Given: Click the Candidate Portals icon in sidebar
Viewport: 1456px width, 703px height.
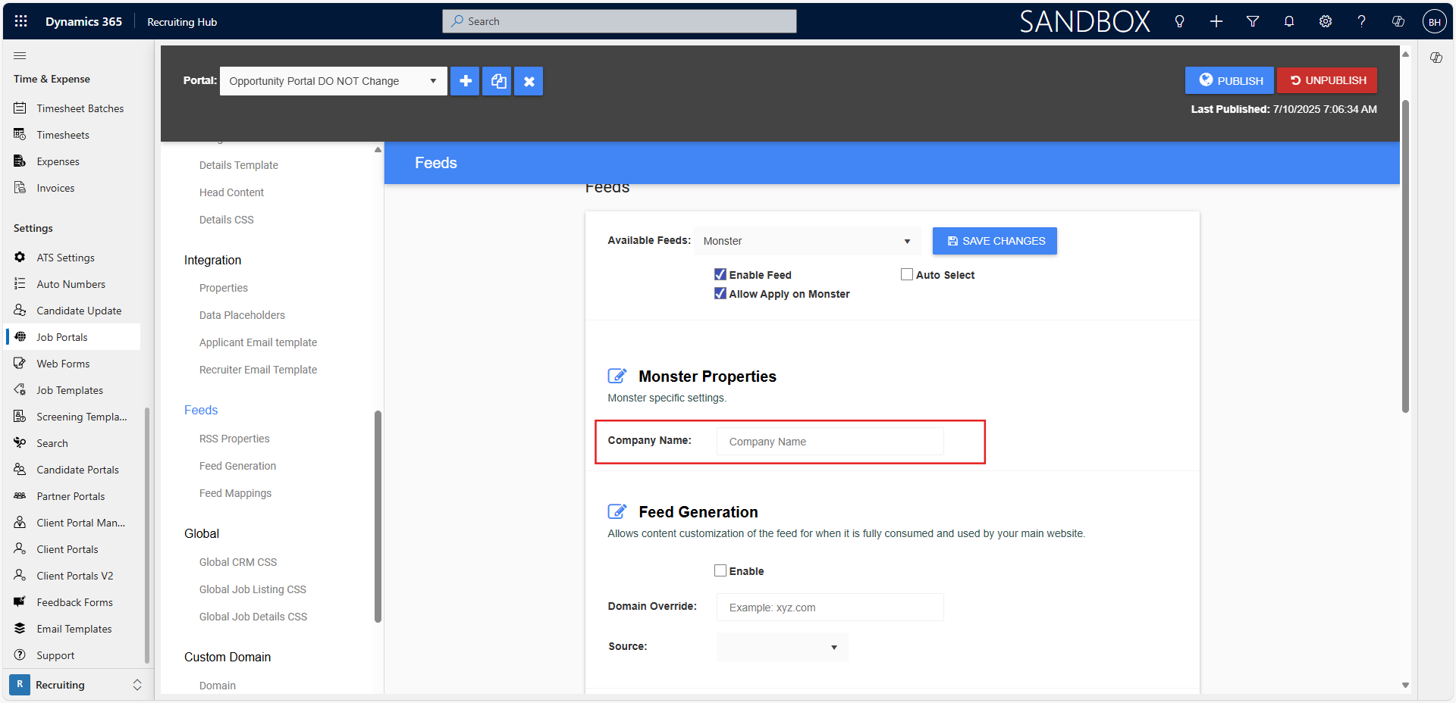Looking at the screenshot, I should [x=20, y=470].
